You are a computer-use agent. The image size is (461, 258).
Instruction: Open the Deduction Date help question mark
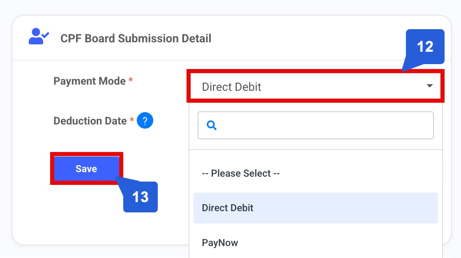(145, 120)
